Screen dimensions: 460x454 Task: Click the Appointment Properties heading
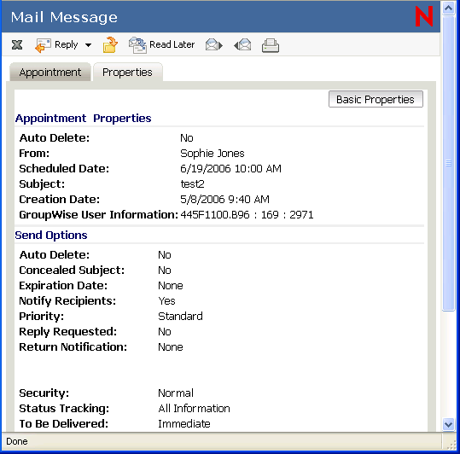(x=84, y=118)
